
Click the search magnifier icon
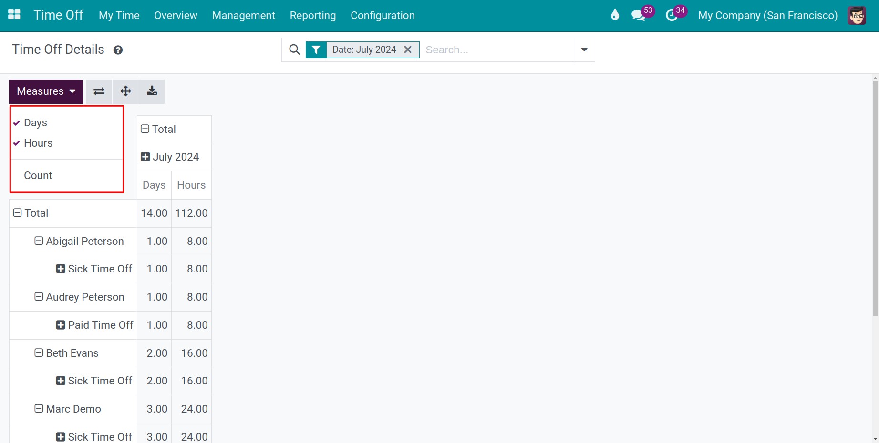point(294,50)
